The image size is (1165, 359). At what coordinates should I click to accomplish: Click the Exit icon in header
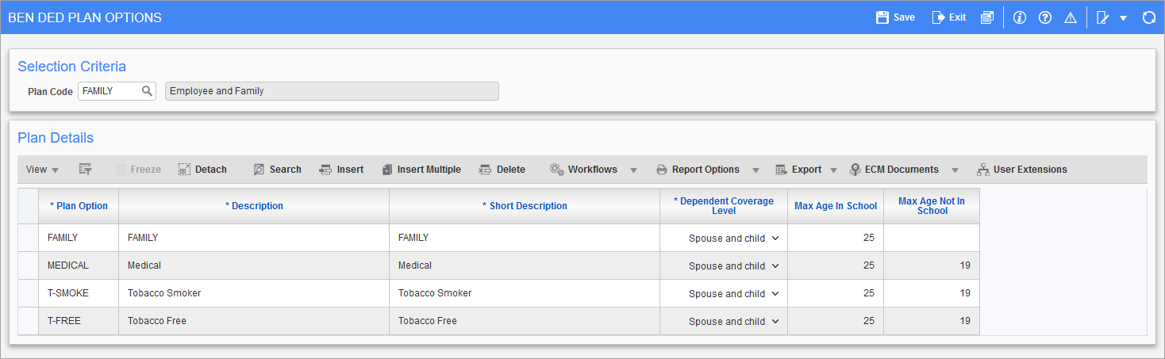click(x=938, y=17)
